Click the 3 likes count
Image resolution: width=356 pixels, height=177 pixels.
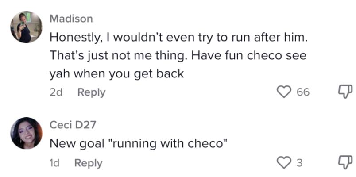coord(300,163)
